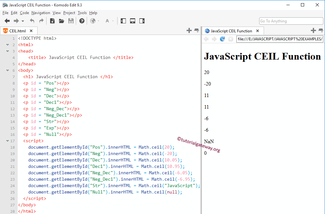Open the Navigation menu
The image size is (325, 214).
pyautogui.click(x=40, y=13)
